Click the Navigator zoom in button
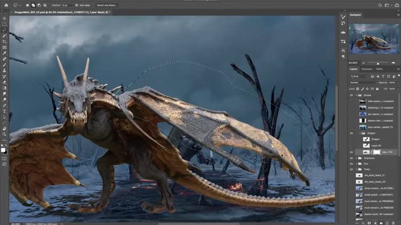Viewport: 401px width, 225px height. click(393, 62)
